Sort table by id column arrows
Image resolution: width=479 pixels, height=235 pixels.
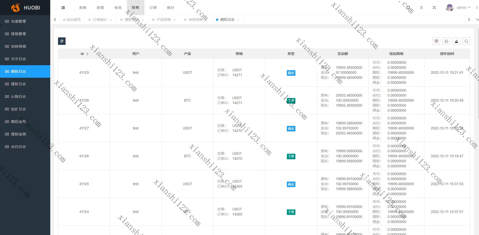click(87, 54)
